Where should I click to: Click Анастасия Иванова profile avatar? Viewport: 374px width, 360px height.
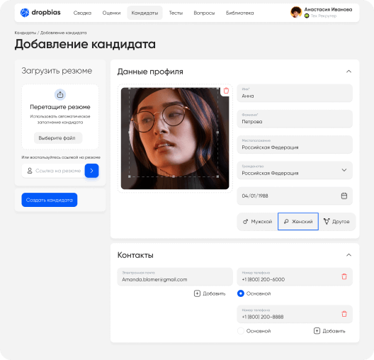point(296,13)
